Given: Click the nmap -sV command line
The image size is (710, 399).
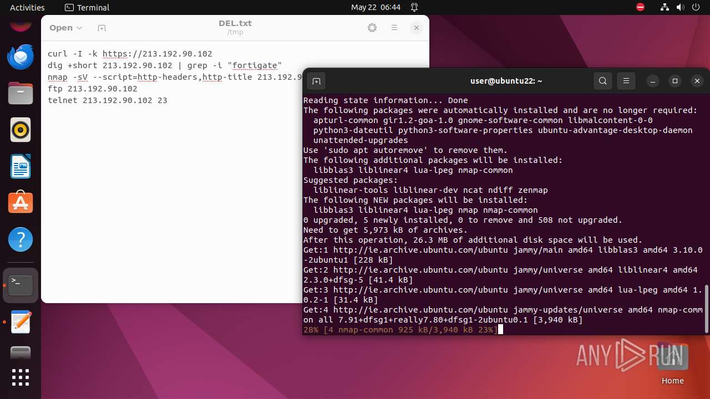Looking at the screenshot, I should point(175,77).
